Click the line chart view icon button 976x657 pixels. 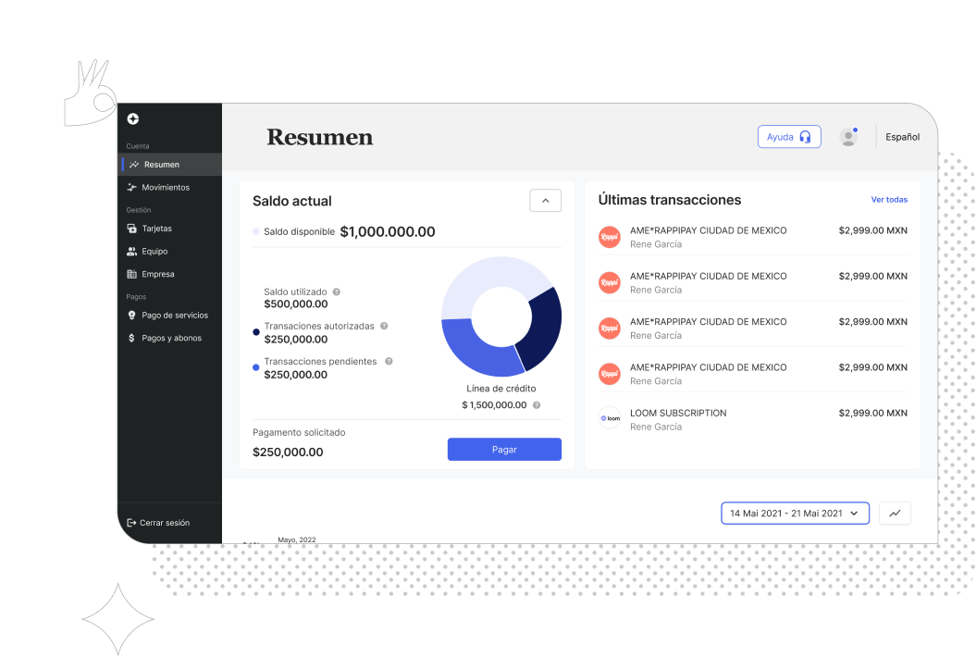click(895, 514)
